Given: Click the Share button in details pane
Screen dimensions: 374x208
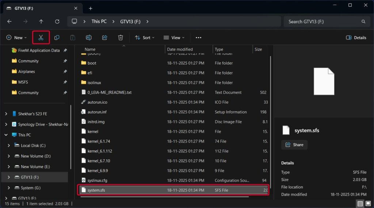Looking at the screenshot, I should [x=294, y=145].
